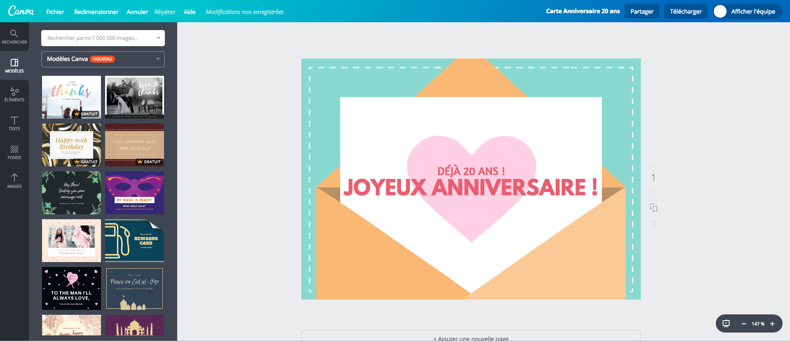The width and height of the screenshot is (790, 342).
Task: Open the Images upload sidebar tab
Action: point(14,181)
